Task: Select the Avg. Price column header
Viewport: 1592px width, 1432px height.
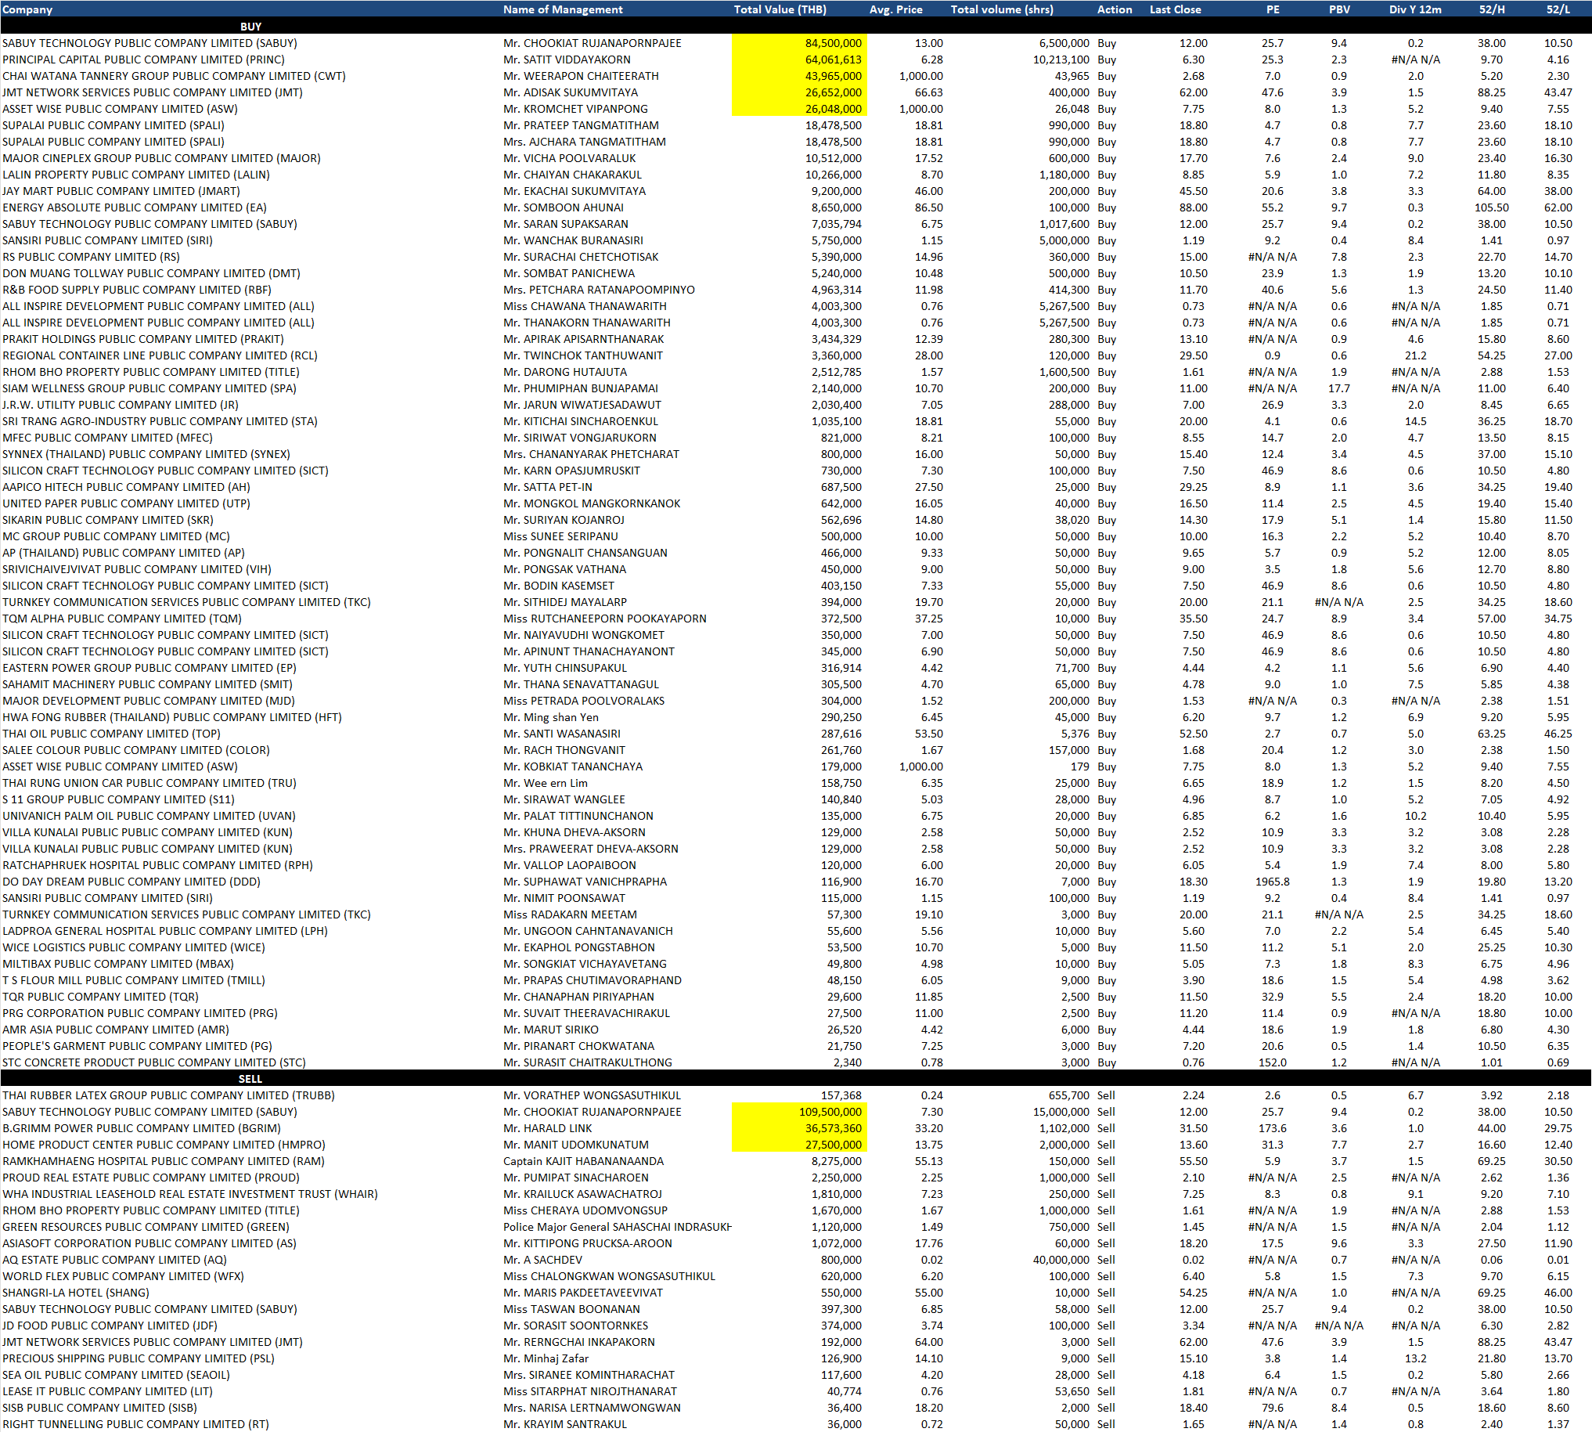Action: (x=895, y=9)
